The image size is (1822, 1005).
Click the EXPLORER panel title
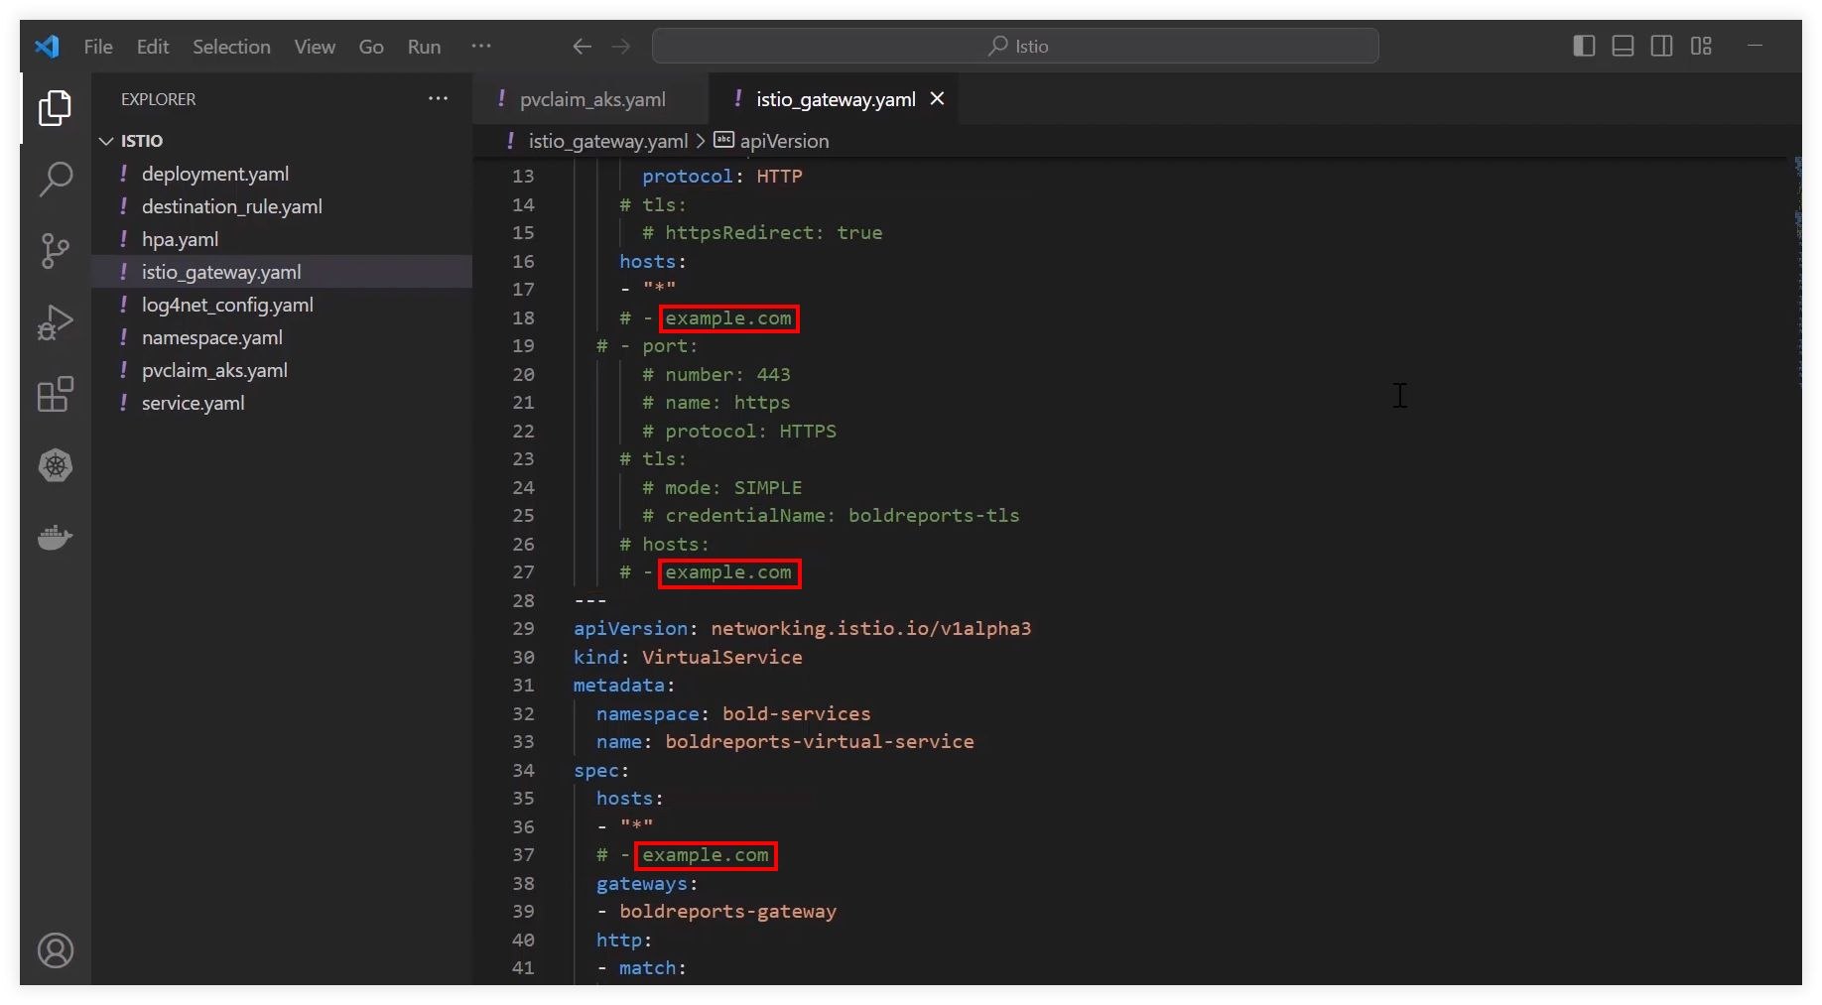[159, 99]
